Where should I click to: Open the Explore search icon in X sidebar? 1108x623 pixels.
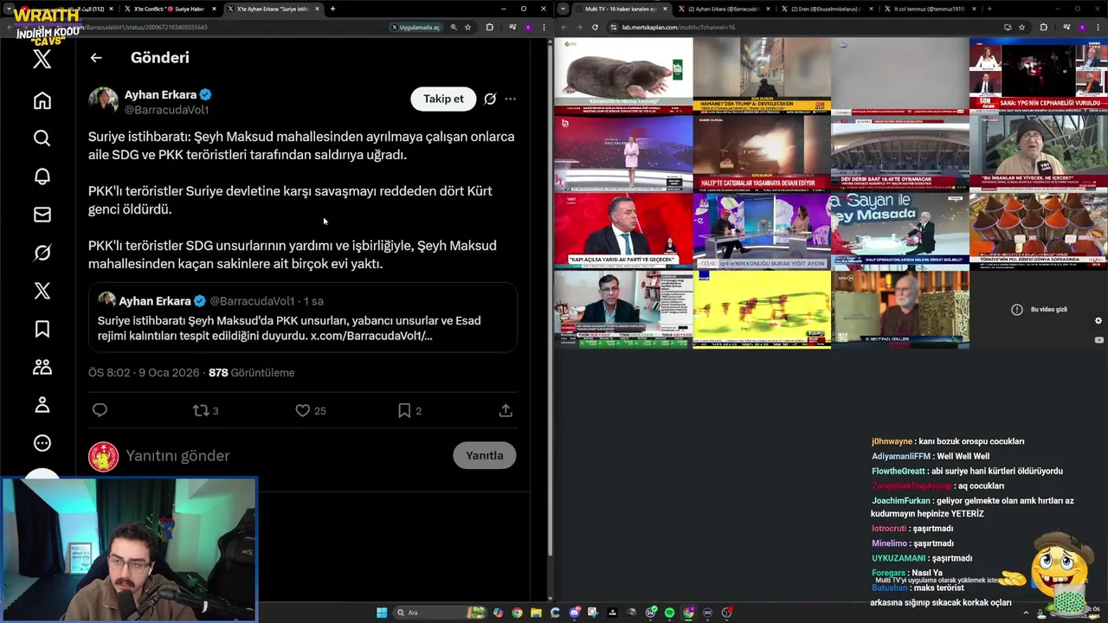tap(42, 138)
